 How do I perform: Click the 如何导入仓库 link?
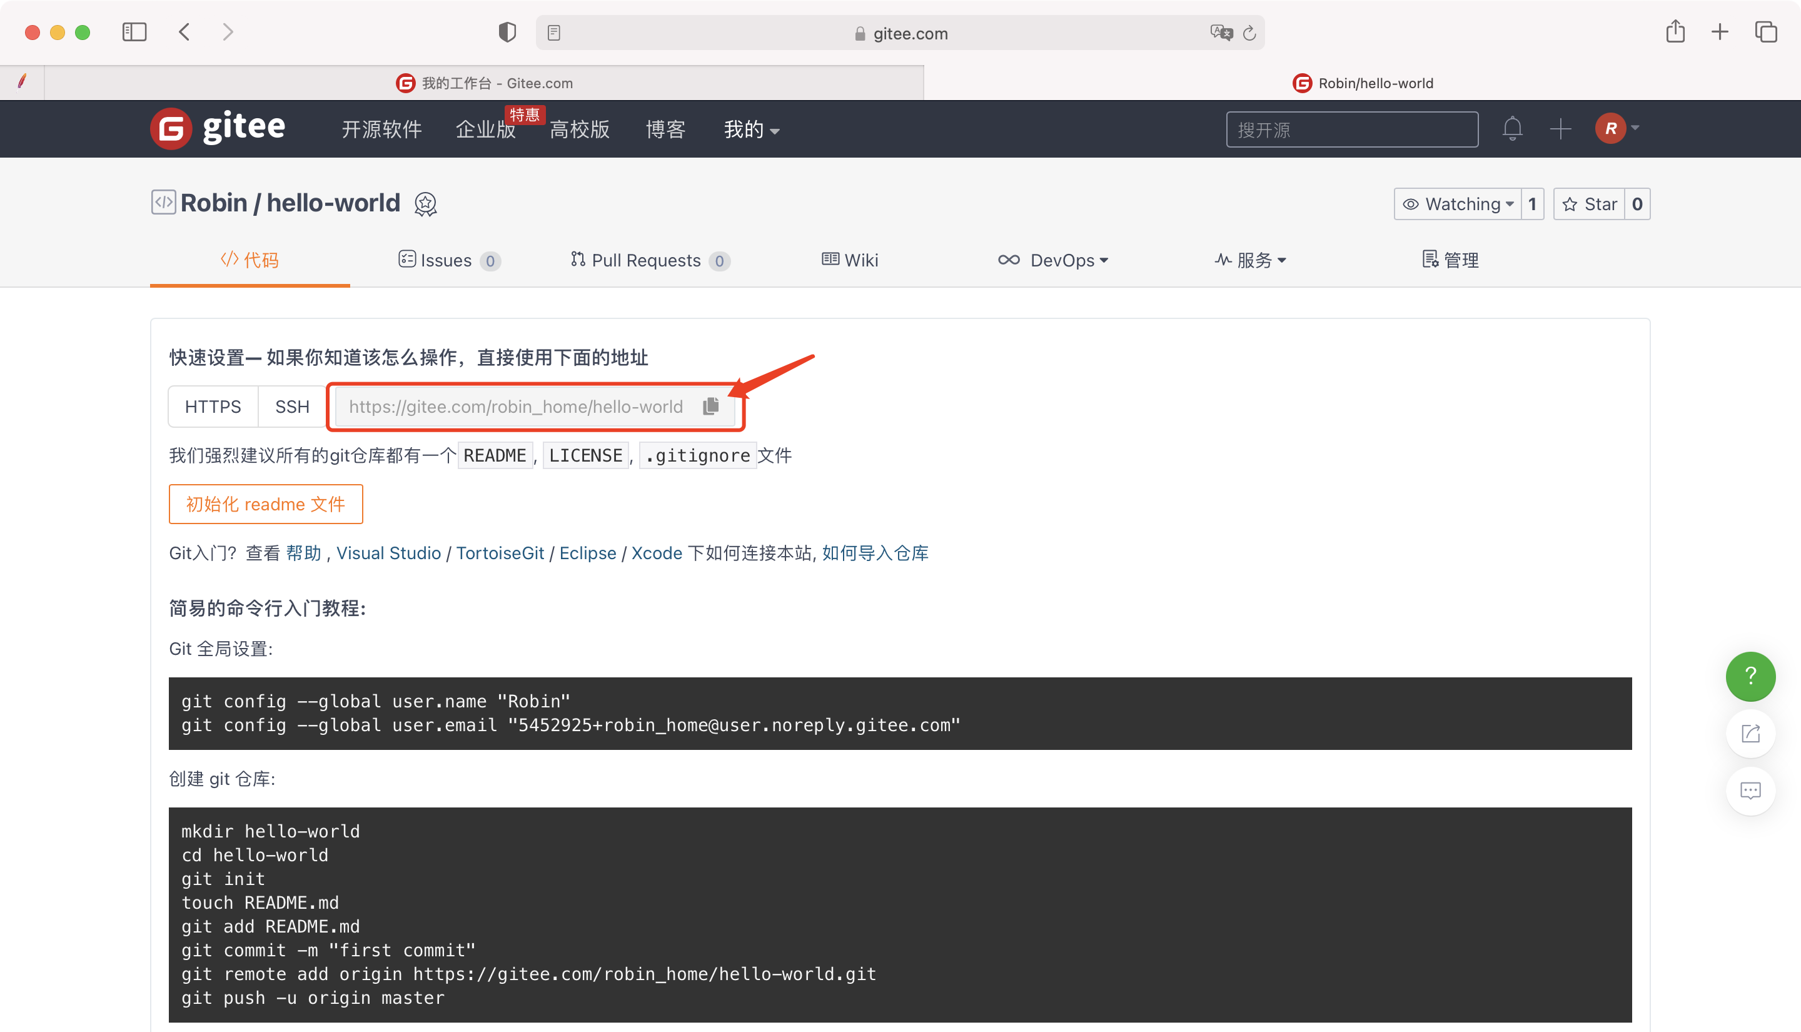pyautogui.click(x=874, y=553)
